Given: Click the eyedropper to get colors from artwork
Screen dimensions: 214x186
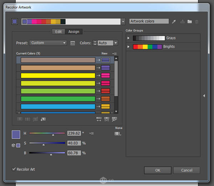Looking at the screenshot, I should [174, 22].
